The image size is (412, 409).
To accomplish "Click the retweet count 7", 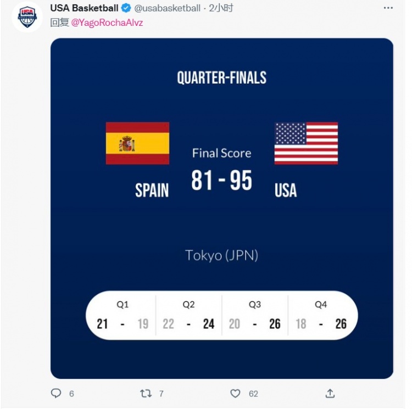I will tap(162, 394).
